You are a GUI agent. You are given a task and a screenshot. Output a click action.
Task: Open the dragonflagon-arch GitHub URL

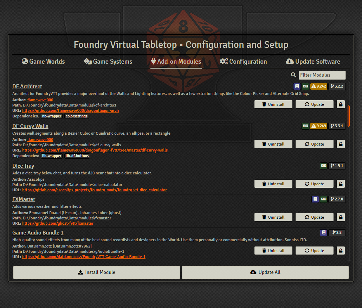pyautogui.click(x=70, y=111)
